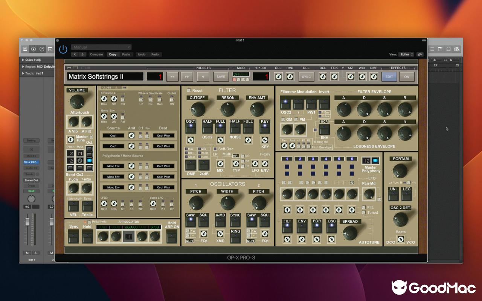Click the link icon beside the View selector

(x=421, y=54)
